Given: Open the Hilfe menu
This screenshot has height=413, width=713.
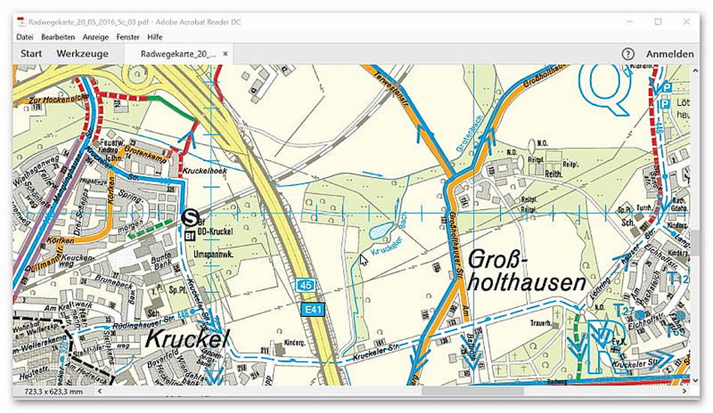Looking at the screenshot, I should coord(155,37).
